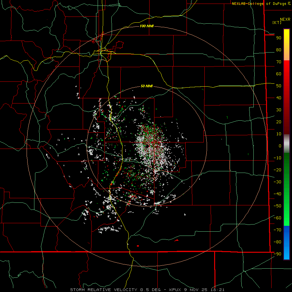
Task: Select the 90 value on the velocity scale
Action: click(279, 38)
